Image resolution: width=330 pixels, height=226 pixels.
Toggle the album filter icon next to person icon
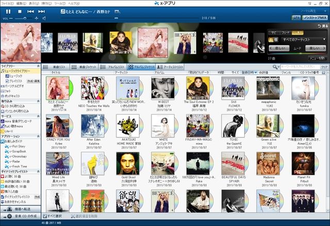(276, 39)
